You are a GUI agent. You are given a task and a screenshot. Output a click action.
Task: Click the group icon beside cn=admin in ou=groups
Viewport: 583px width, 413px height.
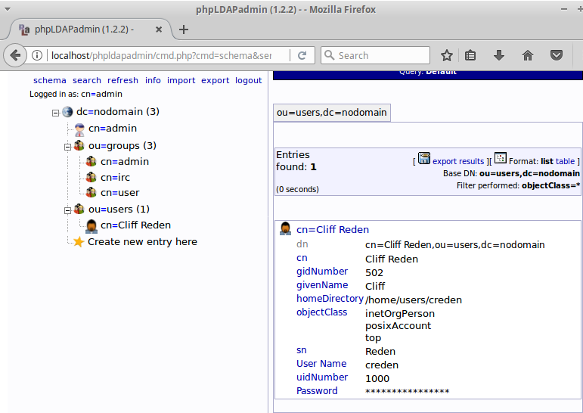pos(91,161)
